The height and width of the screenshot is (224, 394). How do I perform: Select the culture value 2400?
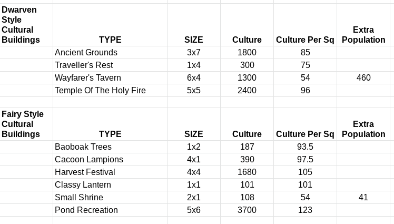(247, 90)
